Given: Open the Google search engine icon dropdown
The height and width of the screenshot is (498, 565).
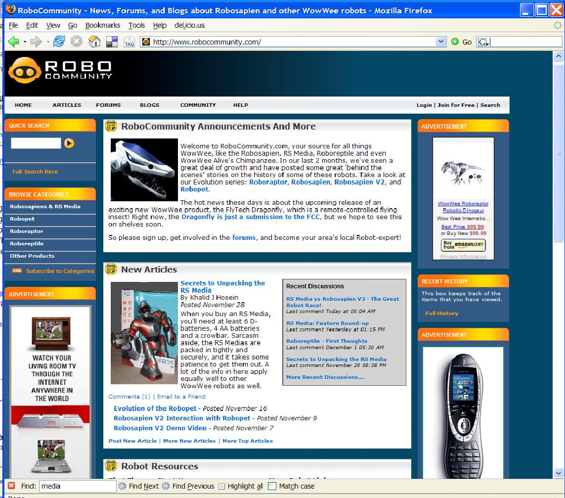Looking at the screenshot, I should point(483,42).
